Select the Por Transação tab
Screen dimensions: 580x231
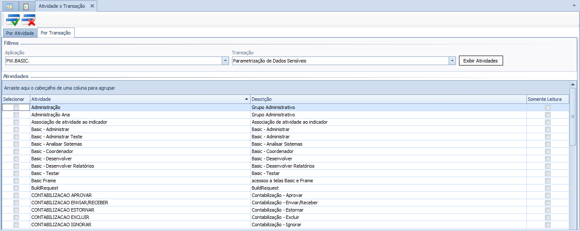coord(56,33)
